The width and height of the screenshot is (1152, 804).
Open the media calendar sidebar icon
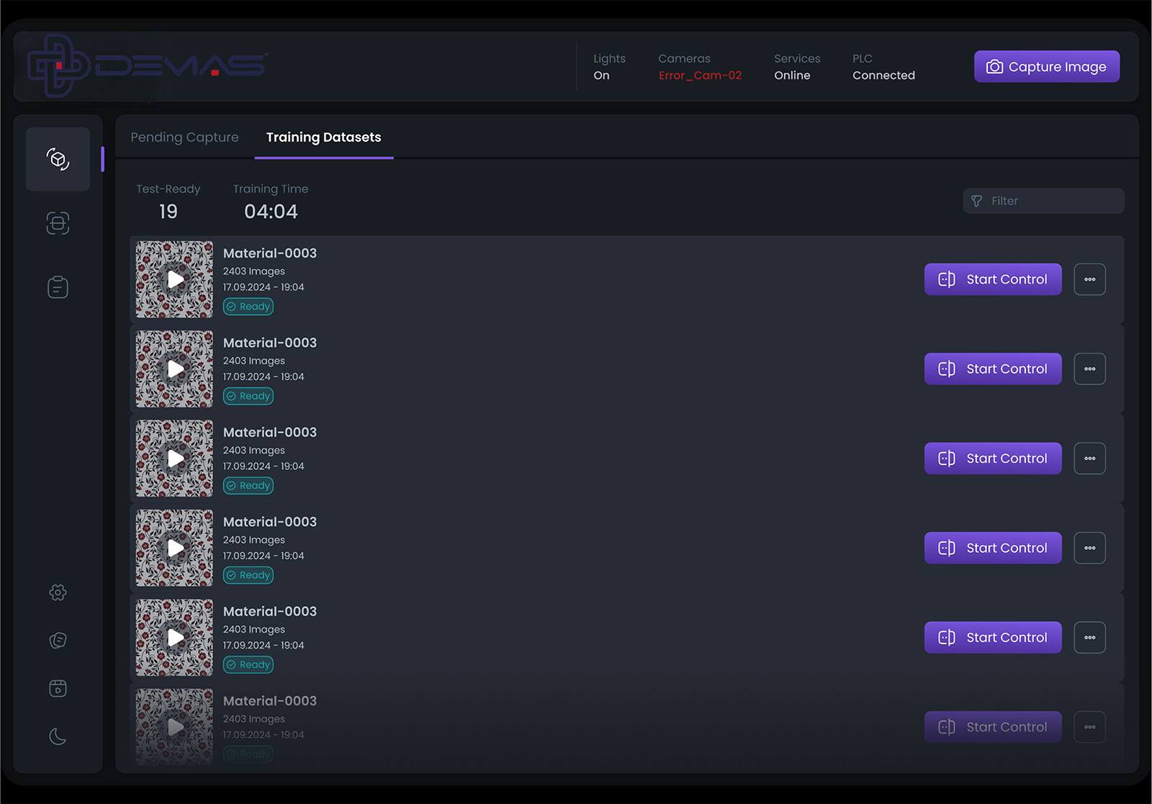tap(58, 688)
